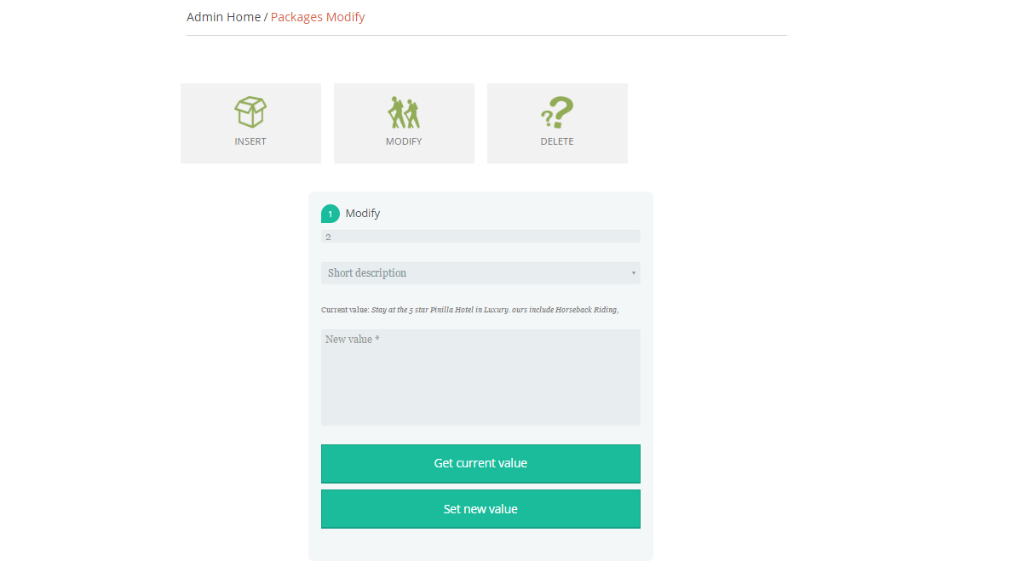The width and height of the screenshot is (1012, 561).
Task: Click the hikers Modify icon
Action: point(404,112)
